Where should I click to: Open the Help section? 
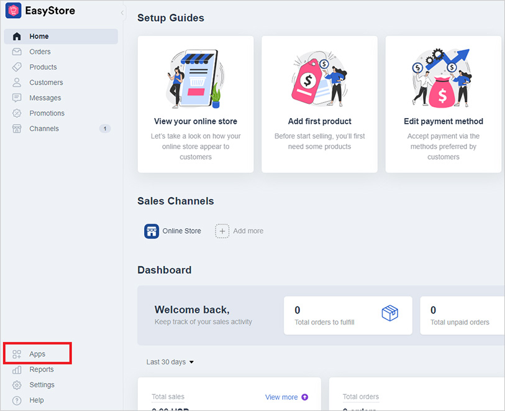point(37,400)
